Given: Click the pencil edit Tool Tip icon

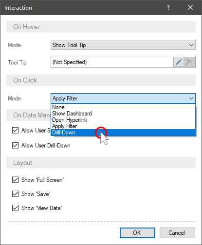Looking at the screenshot, I should [x=178, y=62].
